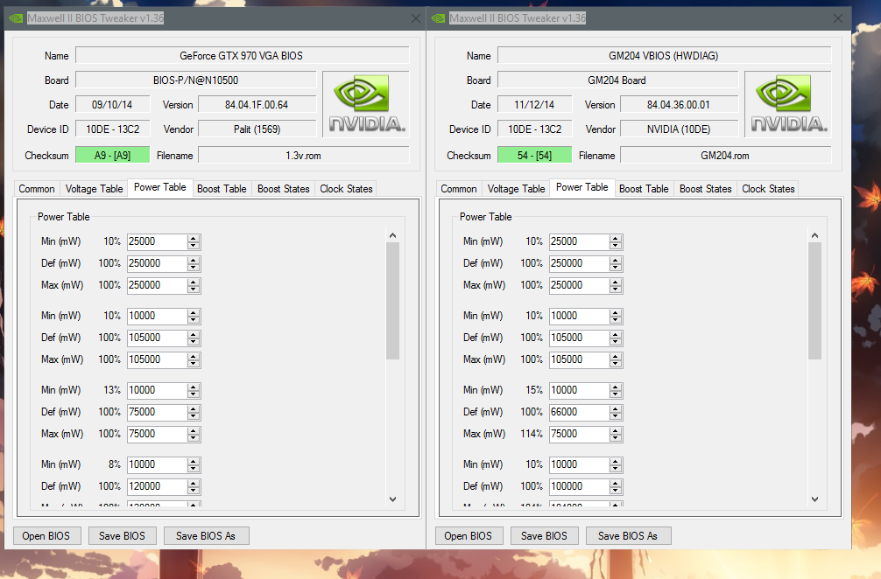
Task: Click the scroll up arrow in right Power Table
Action: click(814, 235)
